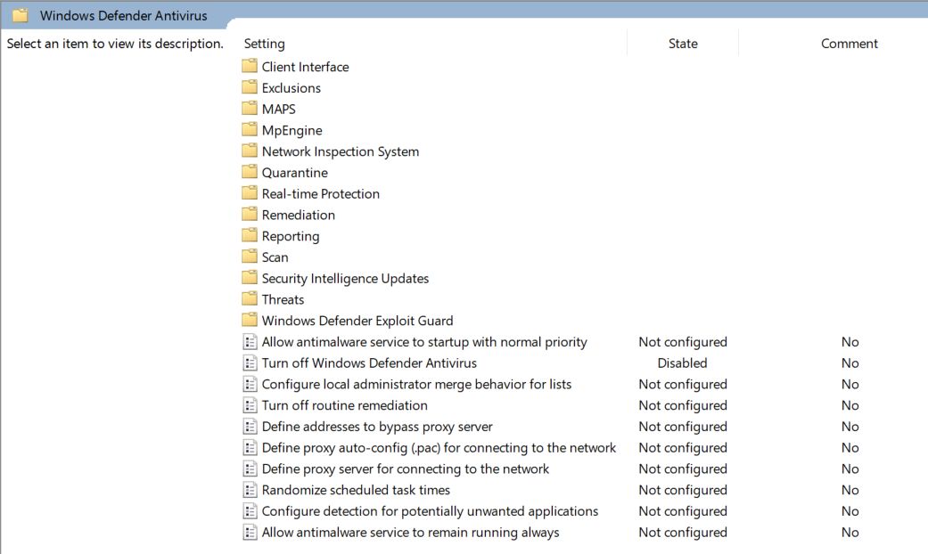
Task: Click the MpEngine folder icon
Action: click(250, 129)
